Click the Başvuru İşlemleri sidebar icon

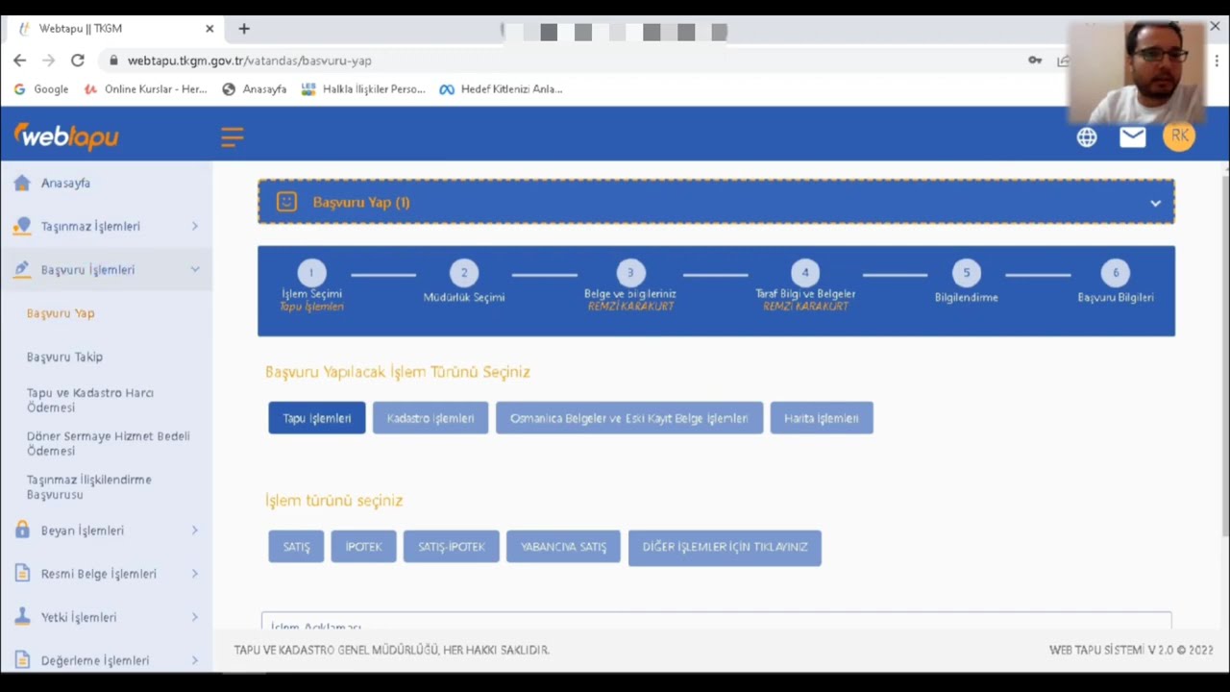tap(21, 269)
